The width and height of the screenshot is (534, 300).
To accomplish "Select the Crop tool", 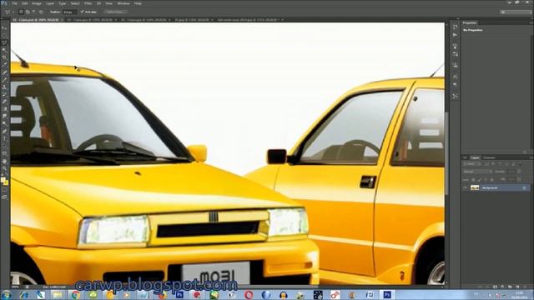I will 4,57.
